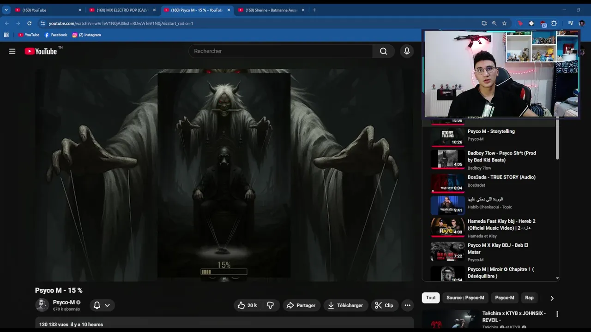Close the Sherine - Batmanna tab
Image resolution: width=591 pixels, height=332 pixels.
[303, 10]
